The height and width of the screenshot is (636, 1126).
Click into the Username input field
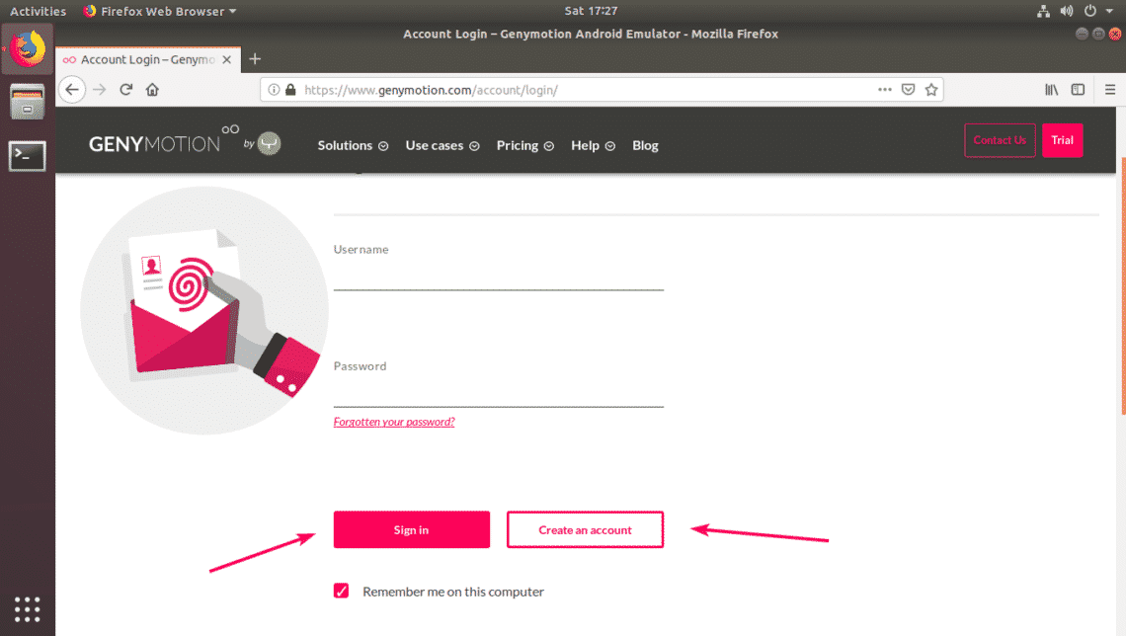click(498, 278)
